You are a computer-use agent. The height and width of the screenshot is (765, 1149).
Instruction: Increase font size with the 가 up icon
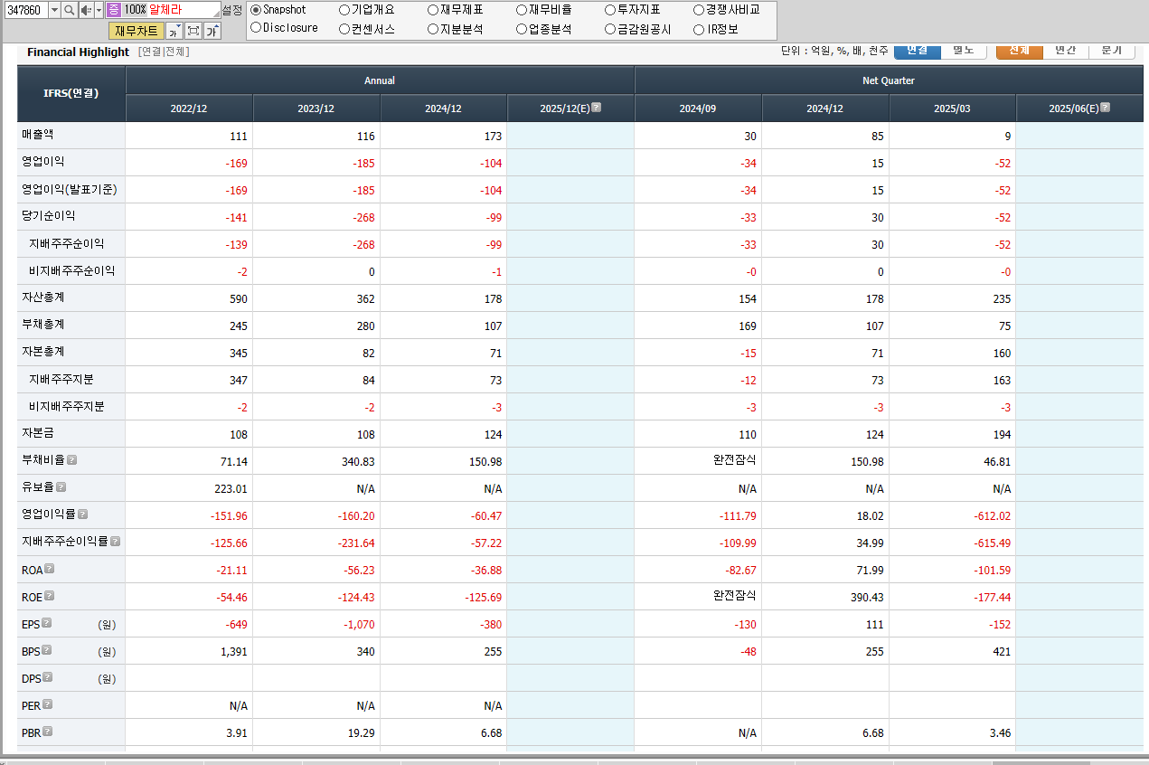point(212,32)
